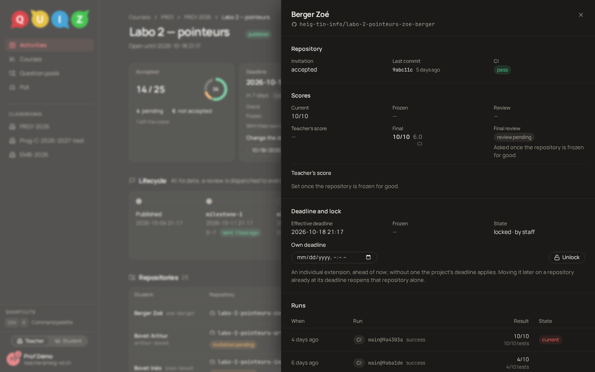Viewport: 595px width, 372px height.
Task: Unlock the repository with the Unlock button
Action: pyautogui.click(x=566, y=258)
